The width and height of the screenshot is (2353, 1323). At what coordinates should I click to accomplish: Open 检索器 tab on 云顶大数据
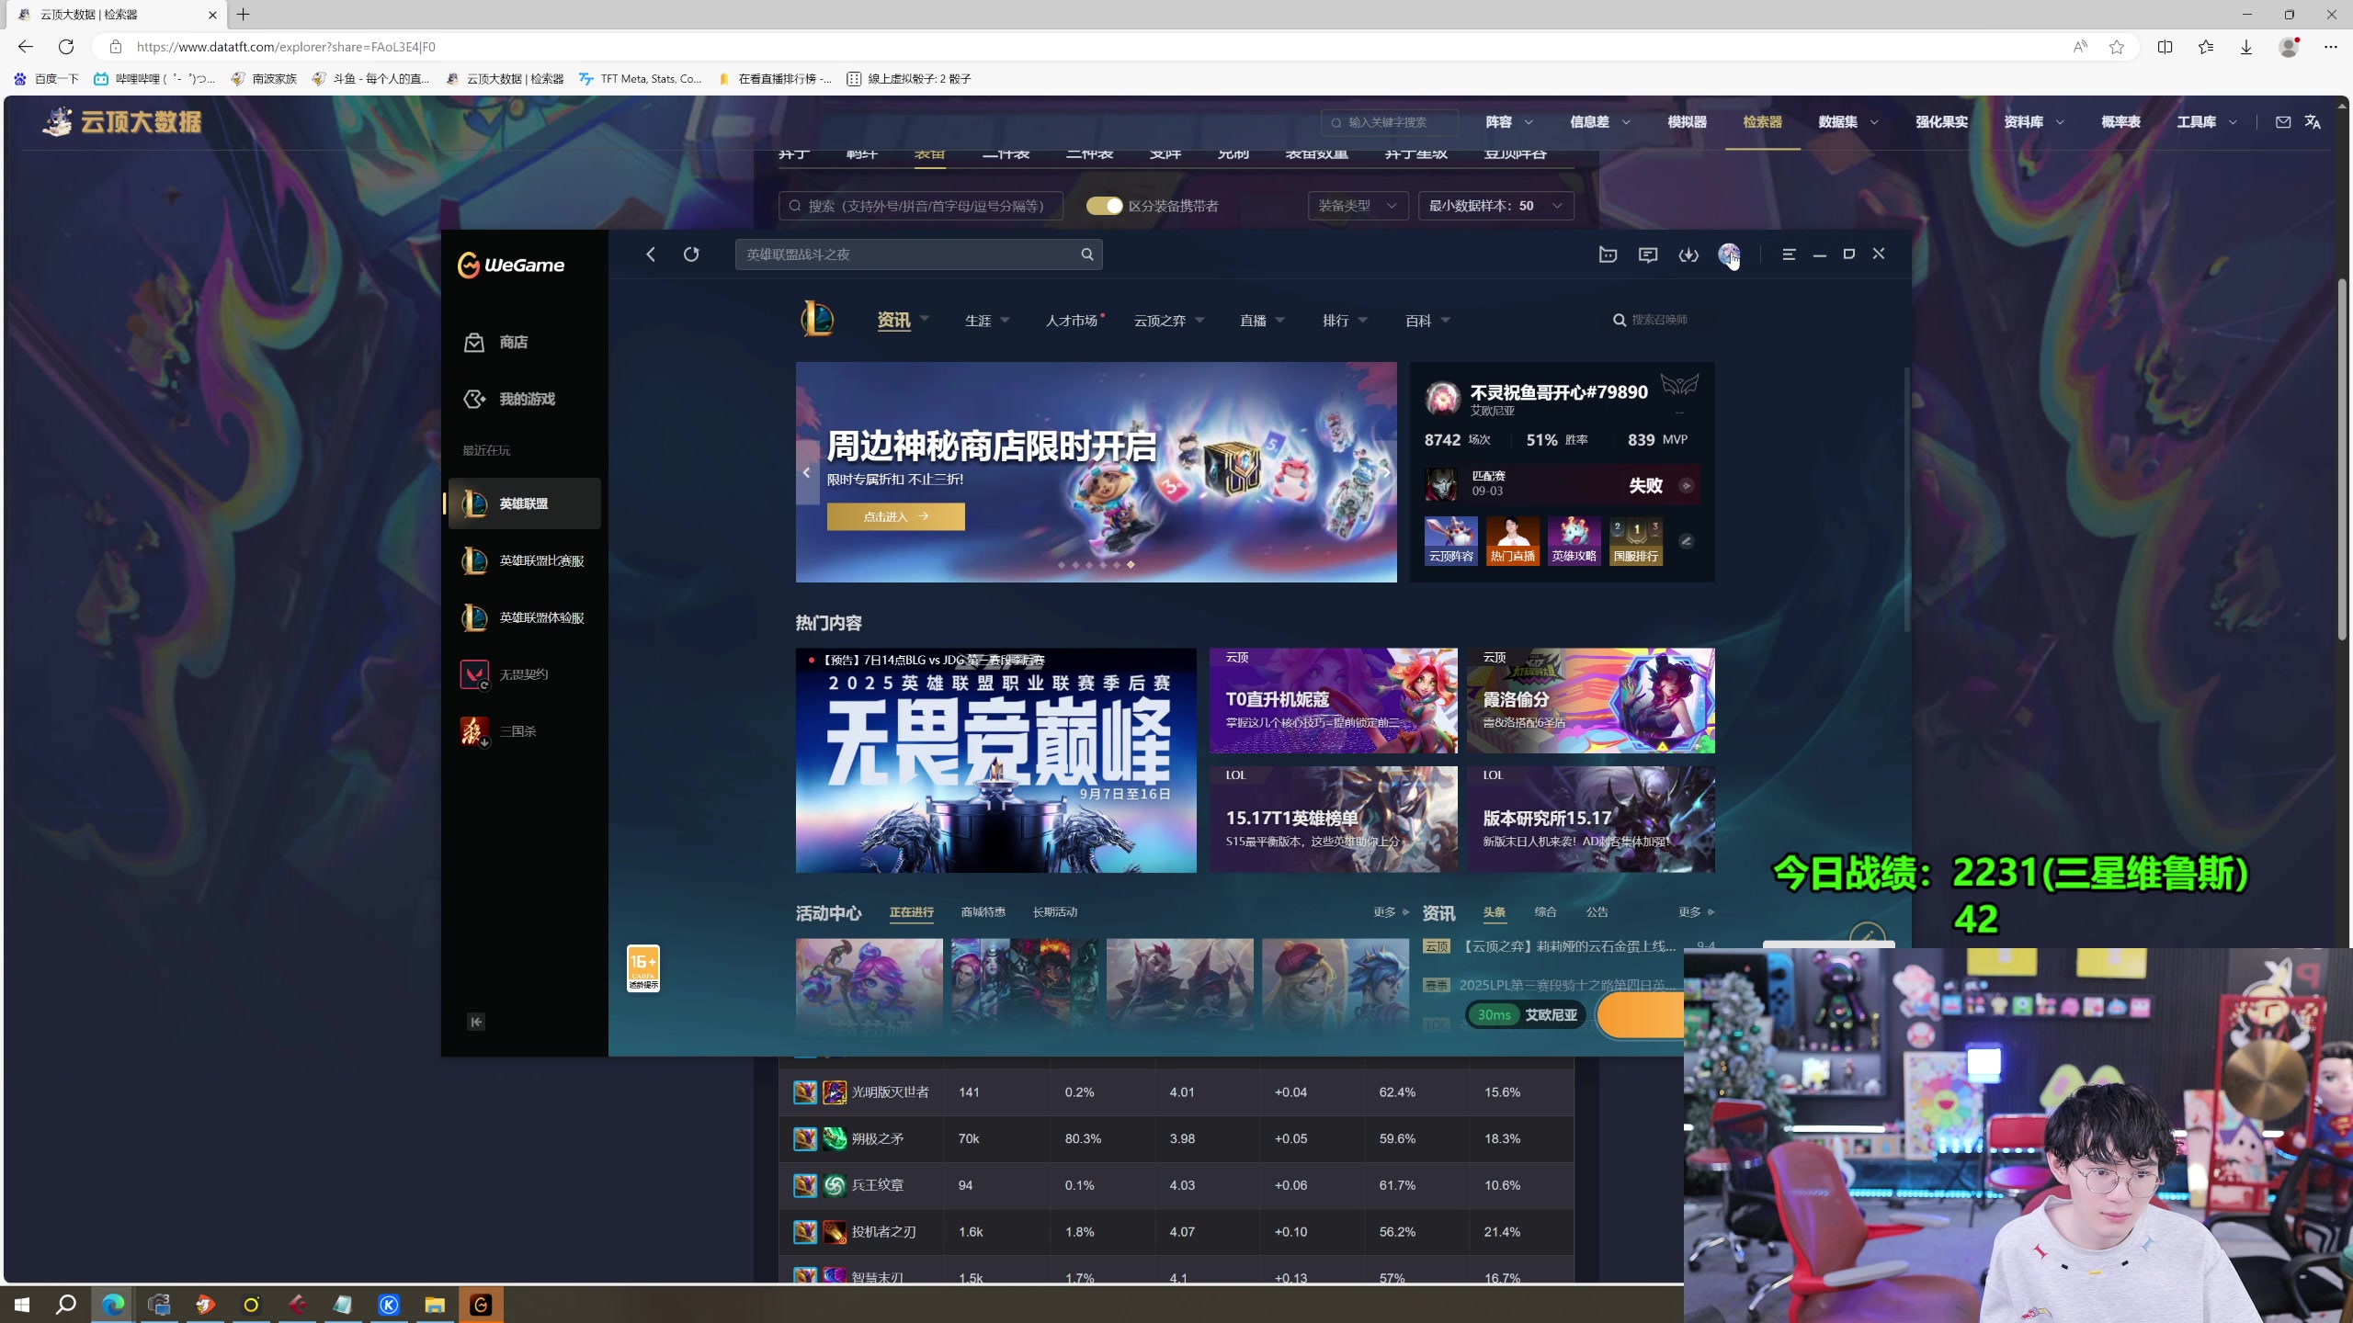pyautogui.click(x=1762, y=121)
